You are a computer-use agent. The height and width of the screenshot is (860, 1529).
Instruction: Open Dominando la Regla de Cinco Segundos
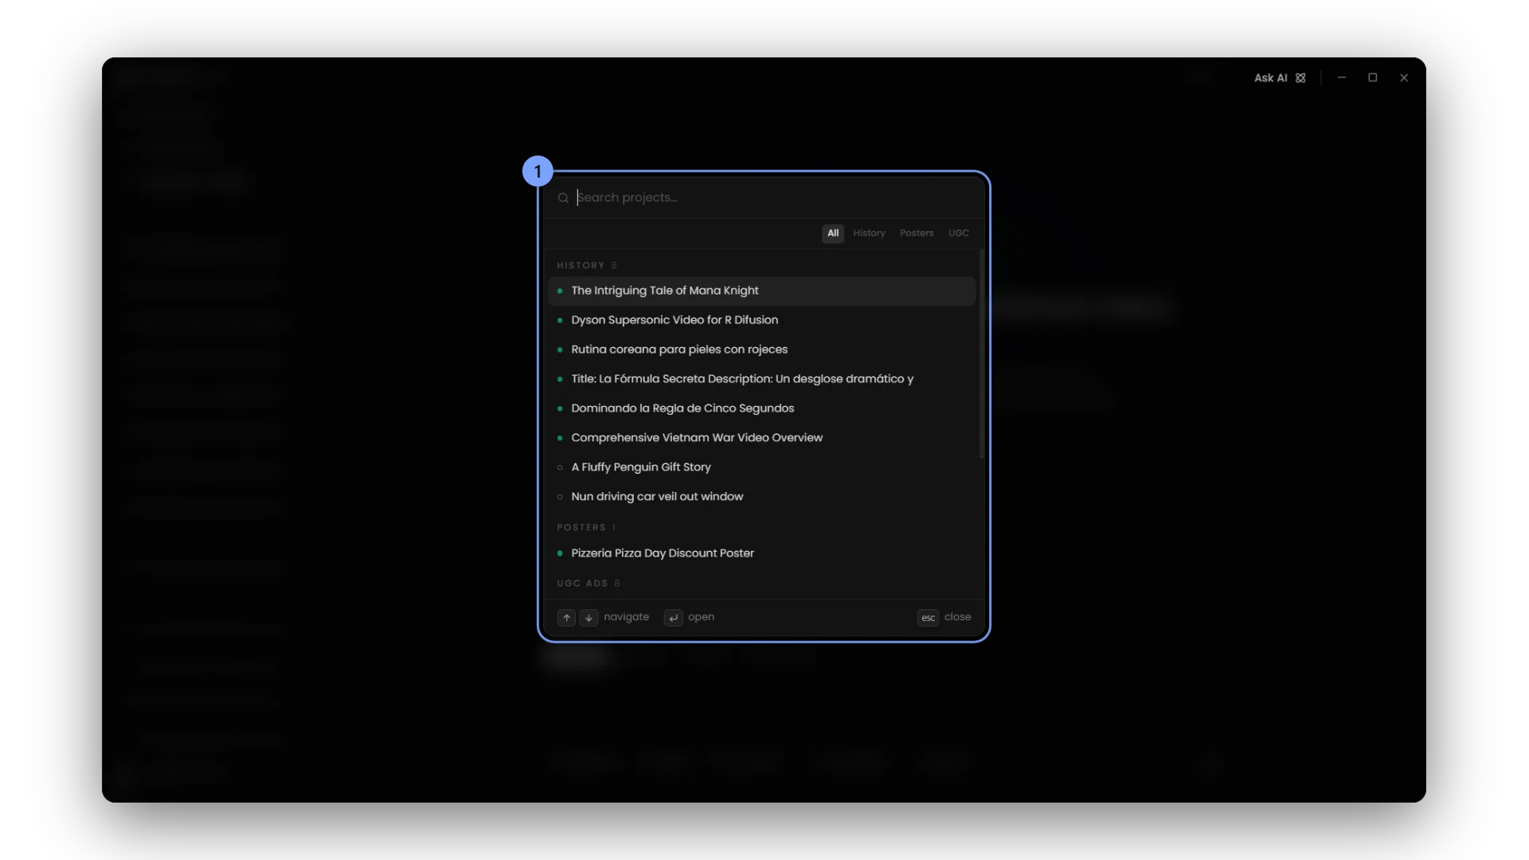761,408
